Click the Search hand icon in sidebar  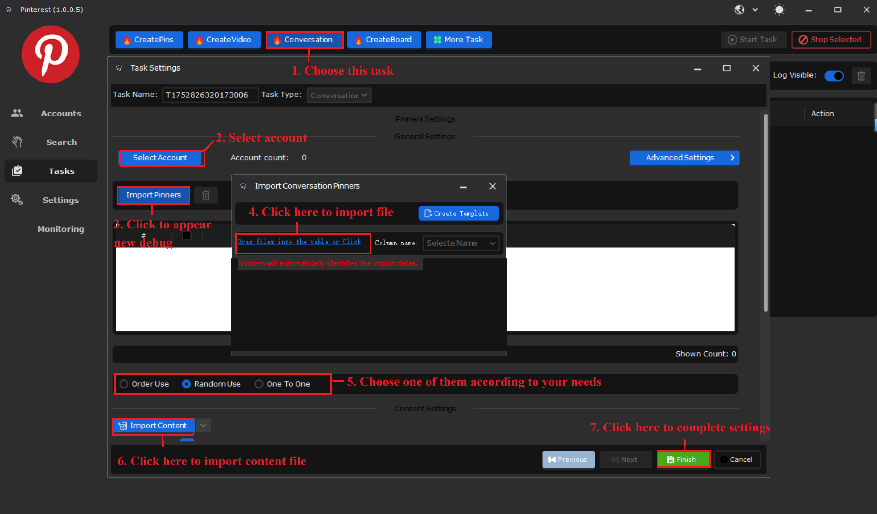pyautogui.click(x=17, y=142)
